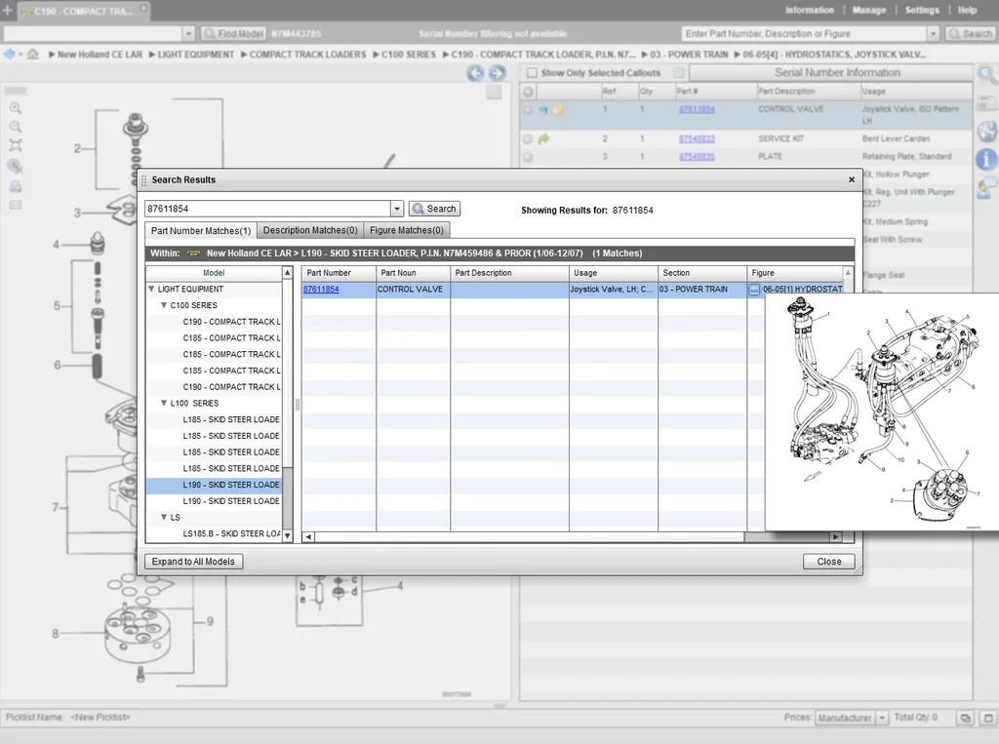Click the picklist window icon beside Total Qty
The width and height of the screenshot is (999, 744).
point(965,718)
